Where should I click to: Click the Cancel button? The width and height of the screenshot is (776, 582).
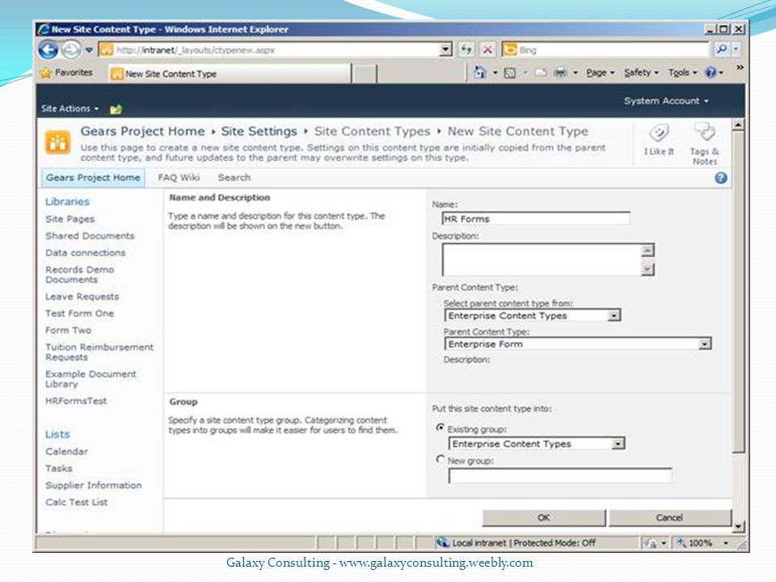tap(669, 517)
